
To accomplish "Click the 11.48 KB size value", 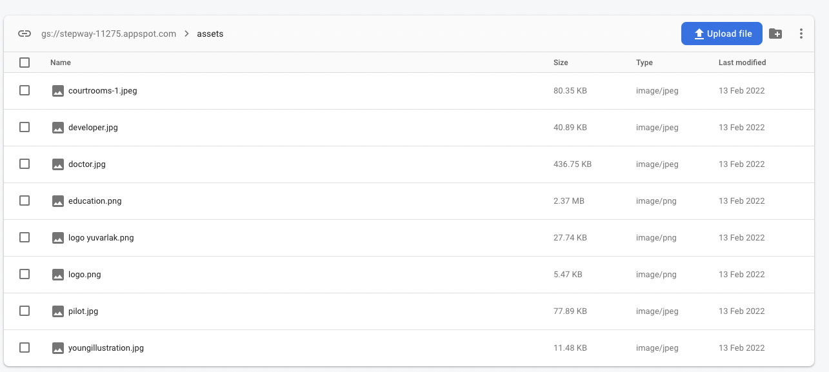I will point(570,348).
